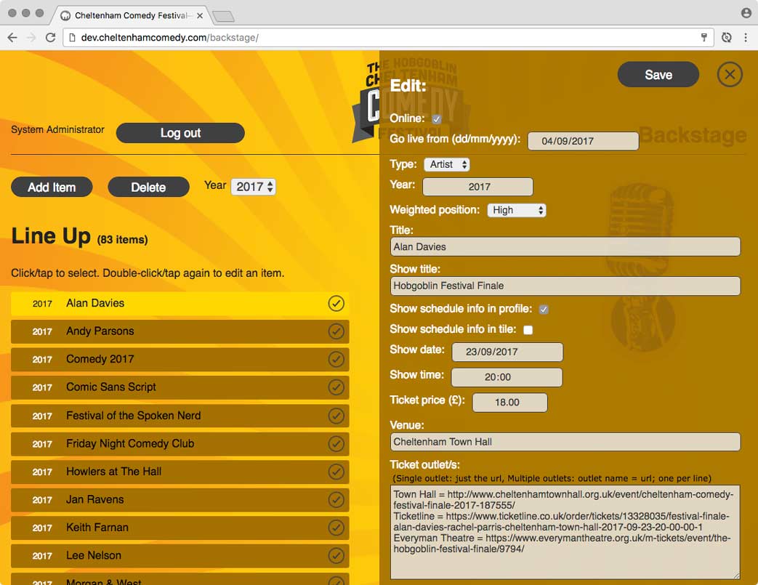Close the Cheltenham Comedy Festival tab
Image resolution: width=758 pixels, height=585 pixels.
click(200, 15)
